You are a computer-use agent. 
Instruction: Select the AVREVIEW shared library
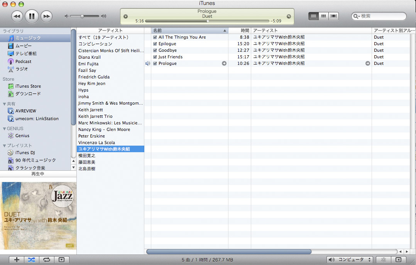click(x=22, y=111)
